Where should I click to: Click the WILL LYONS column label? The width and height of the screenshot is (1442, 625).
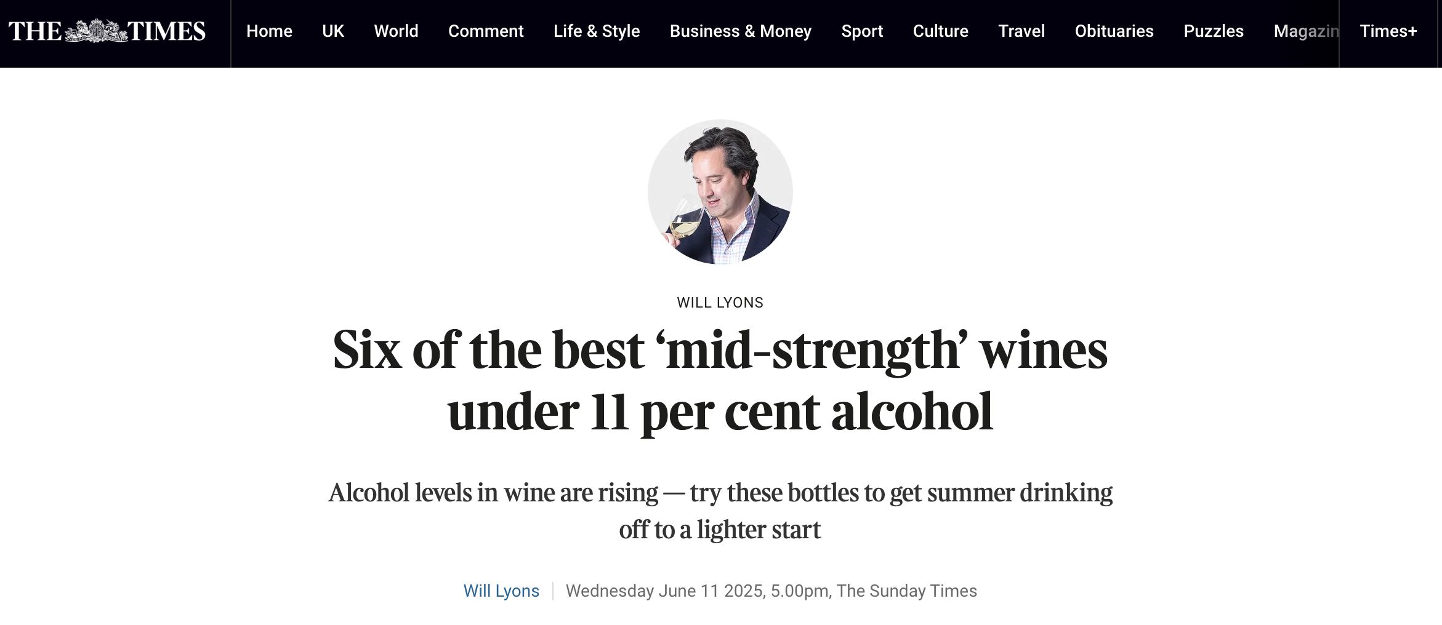[x=720, y=303]
